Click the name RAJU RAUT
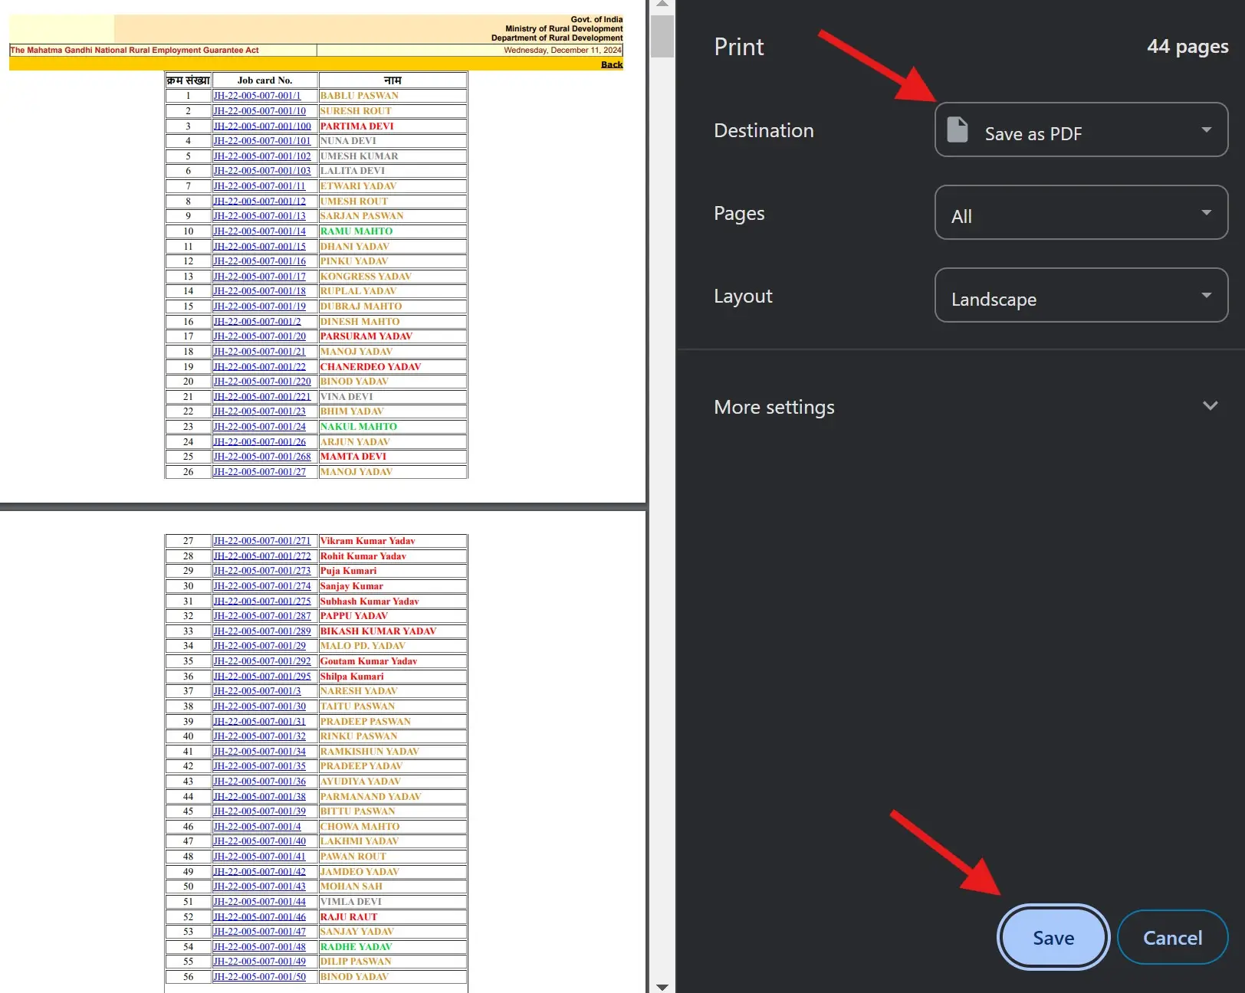Screen dimensions: 1245x993 [x=349, y=917]
